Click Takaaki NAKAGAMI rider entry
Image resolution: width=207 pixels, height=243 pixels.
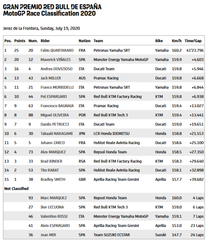57,134
